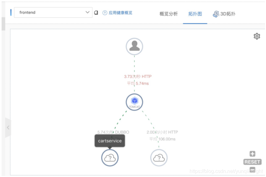This screenshot has width=266, height=177.
Task: Click the cartservice cloud node
Action: point(110,158)
